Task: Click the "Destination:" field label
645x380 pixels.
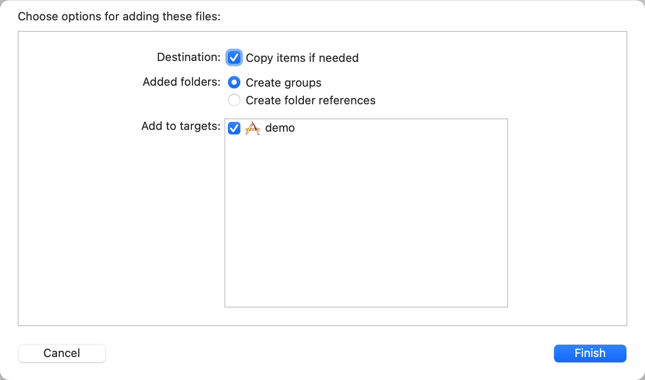Action: [x=189, y=57]
